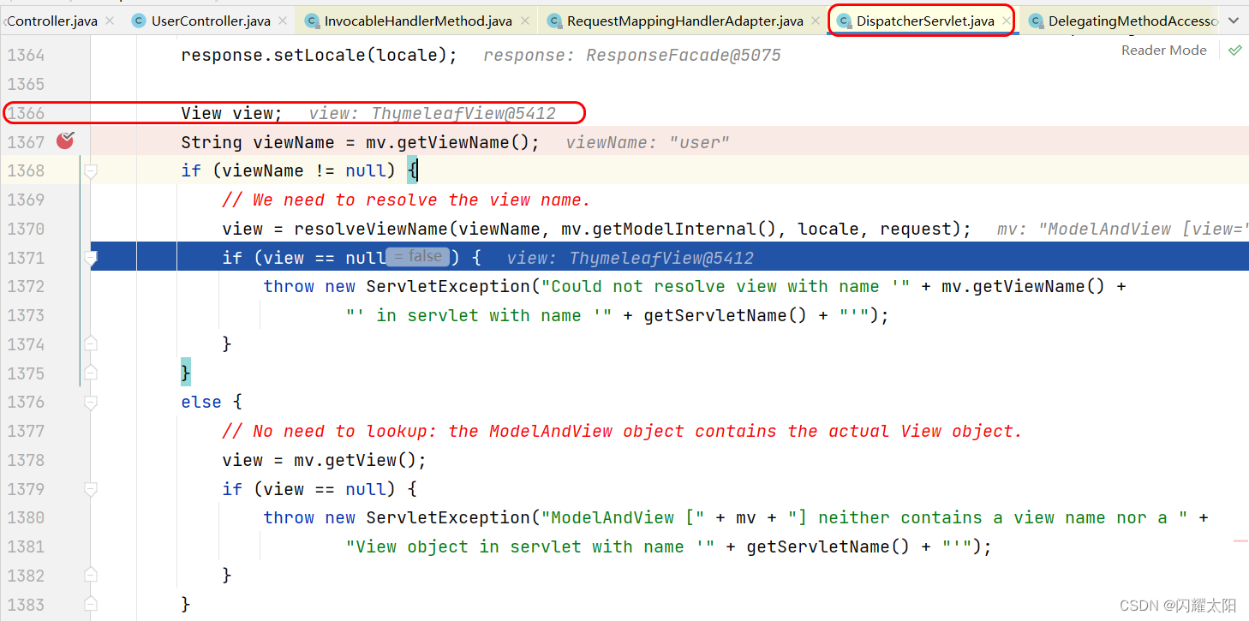Screen dimensions: 1249x621
Task: Click the class icon on UserController.java tab
Action: (x=139, y=21)
